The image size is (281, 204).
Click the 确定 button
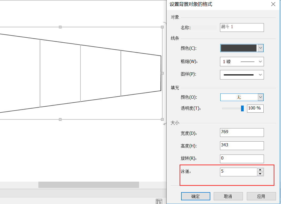pos(196,196)
